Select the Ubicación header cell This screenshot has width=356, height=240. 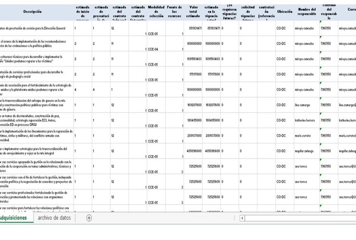(x=285, y=12)
